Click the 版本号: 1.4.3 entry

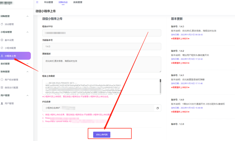177,26
